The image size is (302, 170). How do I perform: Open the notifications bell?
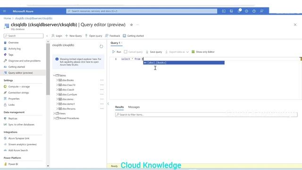pyautogui.click(x=239, y=11)
